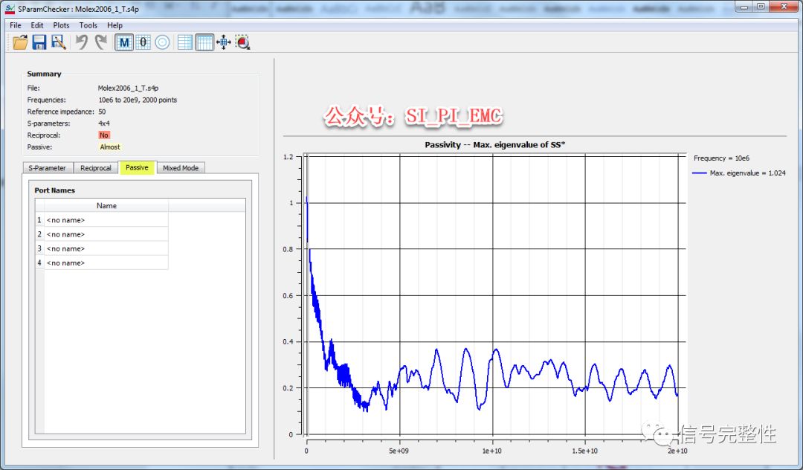Screen dimensions: 803x470
Task: Open the Tools menu
Action: 88,25
